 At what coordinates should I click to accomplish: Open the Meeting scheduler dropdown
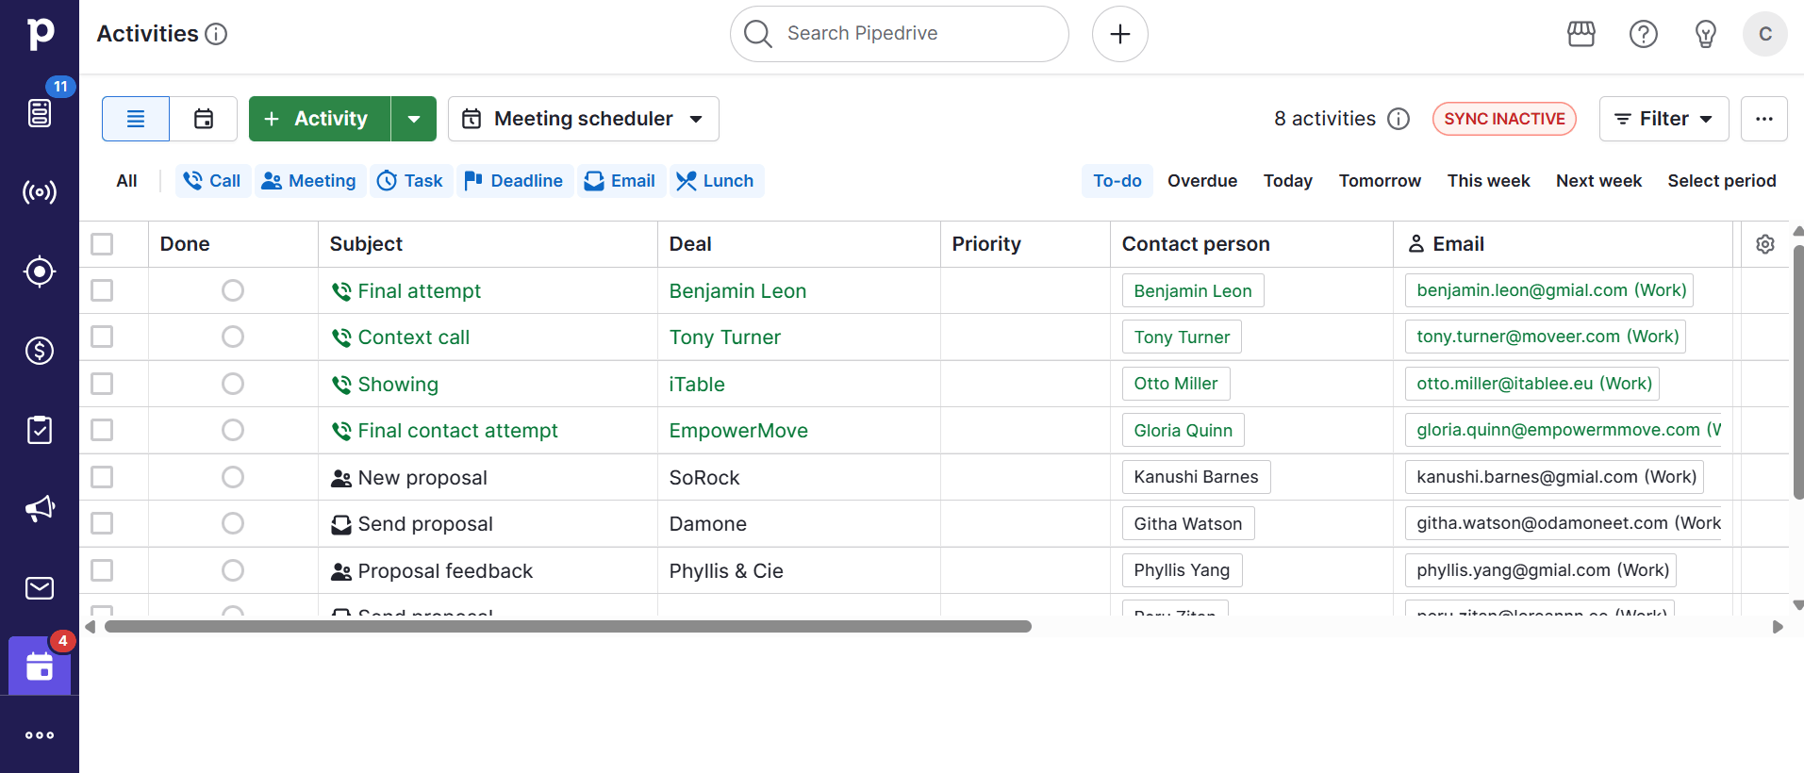tap(583, 119)
